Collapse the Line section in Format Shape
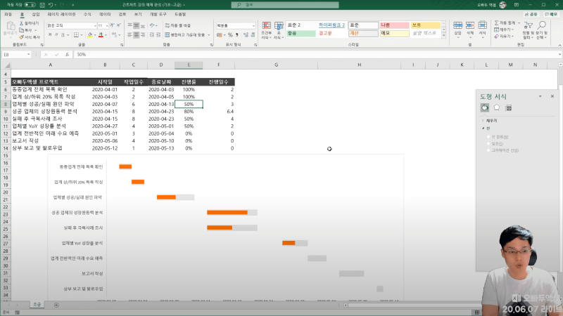This screenshot has width=563, height=316. [483, 129]
